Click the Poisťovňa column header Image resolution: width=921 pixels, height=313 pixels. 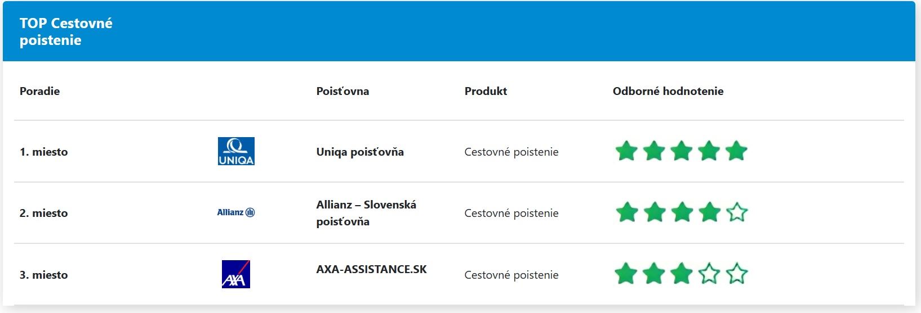click(342, 91)
